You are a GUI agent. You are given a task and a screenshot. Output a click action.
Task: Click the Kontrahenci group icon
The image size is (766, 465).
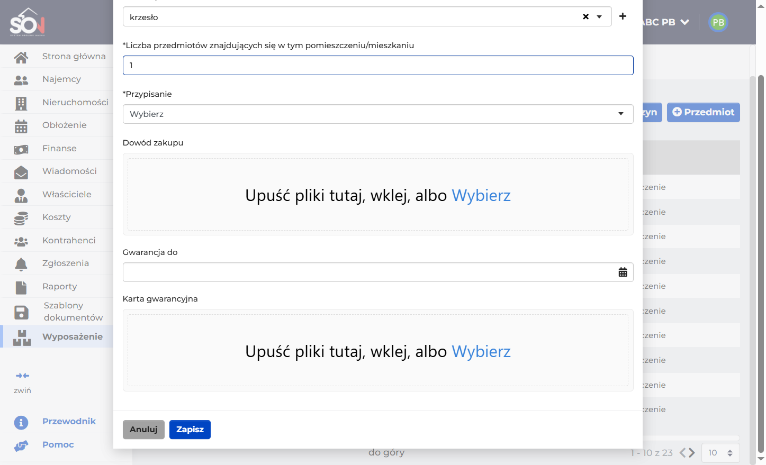(x=21, y=241)
